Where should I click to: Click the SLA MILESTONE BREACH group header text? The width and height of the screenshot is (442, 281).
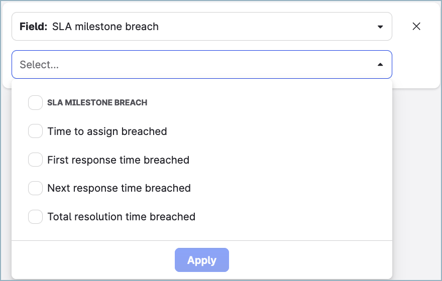coord(97,103)
